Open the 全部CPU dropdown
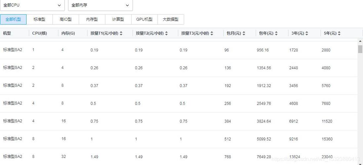Image resolution: width=363 pixels, height=165 pixels. click(32, 5)
